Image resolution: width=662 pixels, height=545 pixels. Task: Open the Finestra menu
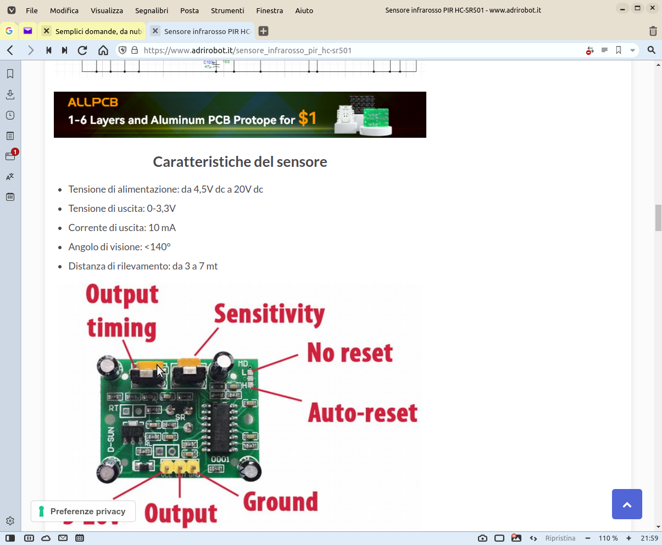click(x=270, y=10)
